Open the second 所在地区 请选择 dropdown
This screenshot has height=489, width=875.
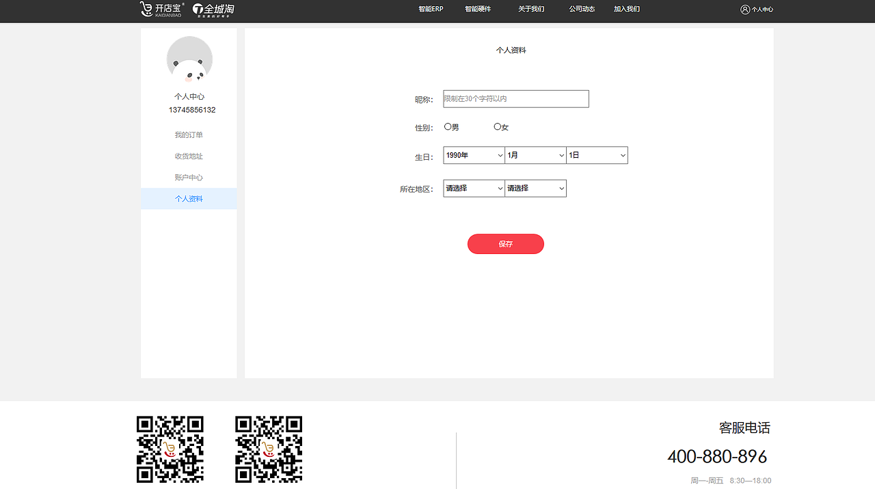tap(535, 188)
